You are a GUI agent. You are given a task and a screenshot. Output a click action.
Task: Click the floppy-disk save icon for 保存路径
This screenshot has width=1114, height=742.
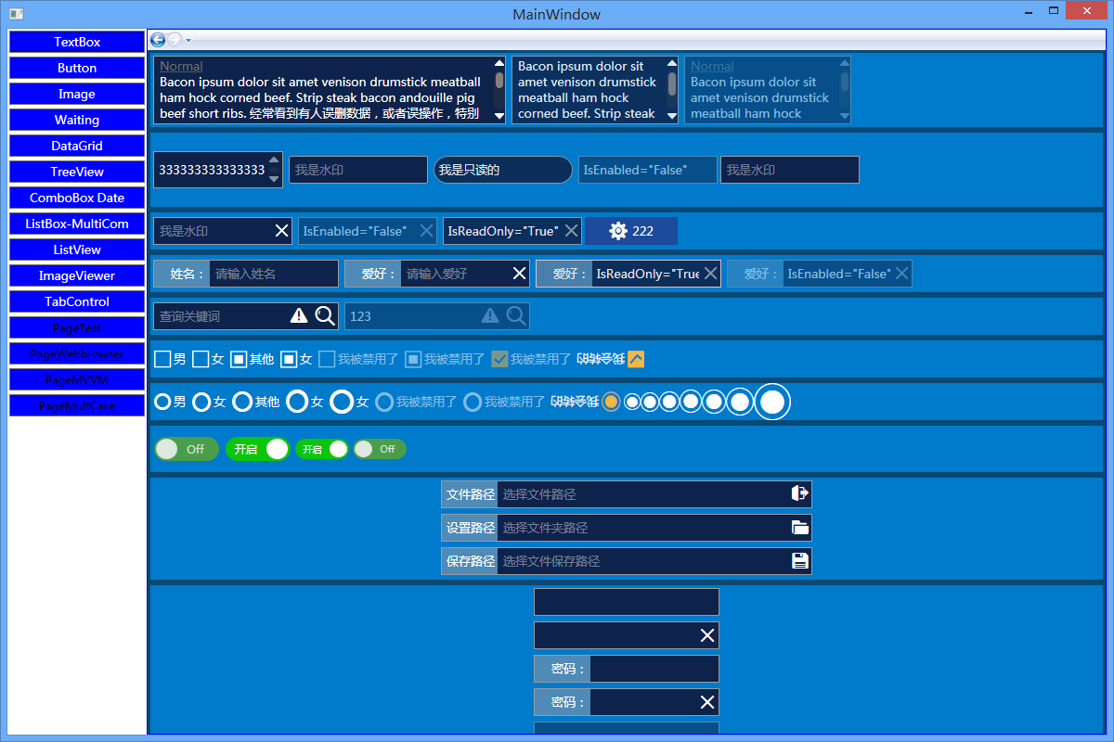tap(799, 560)
